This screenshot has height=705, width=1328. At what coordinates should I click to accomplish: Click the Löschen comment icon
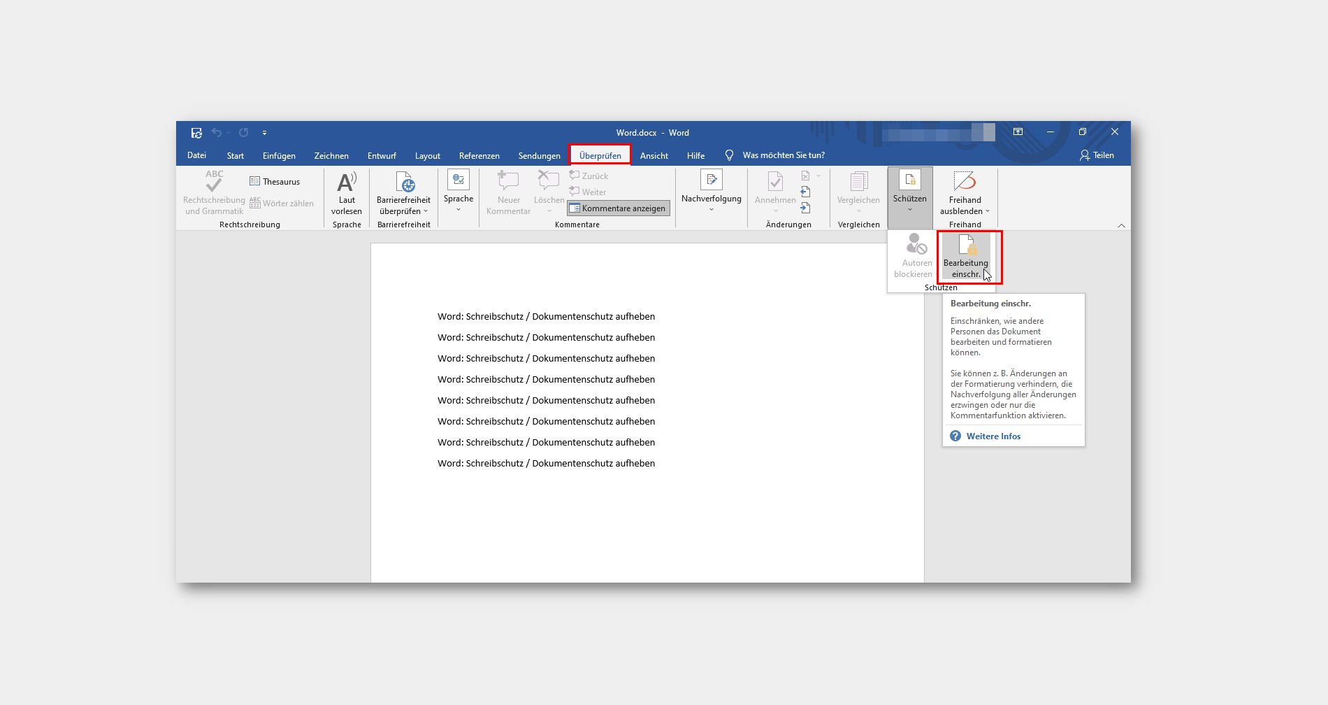[549, 181]
